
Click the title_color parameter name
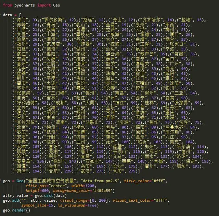point(136,181)
